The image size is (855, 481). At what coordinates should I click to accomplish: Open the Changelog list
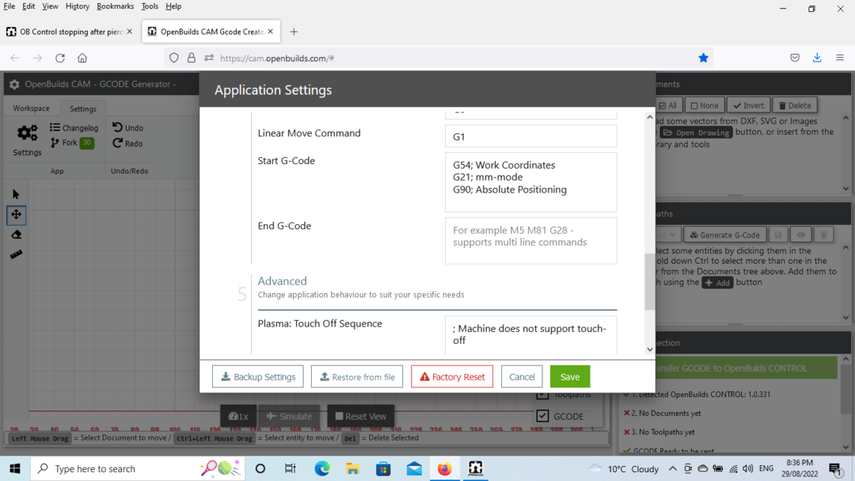tap(74, 128)
